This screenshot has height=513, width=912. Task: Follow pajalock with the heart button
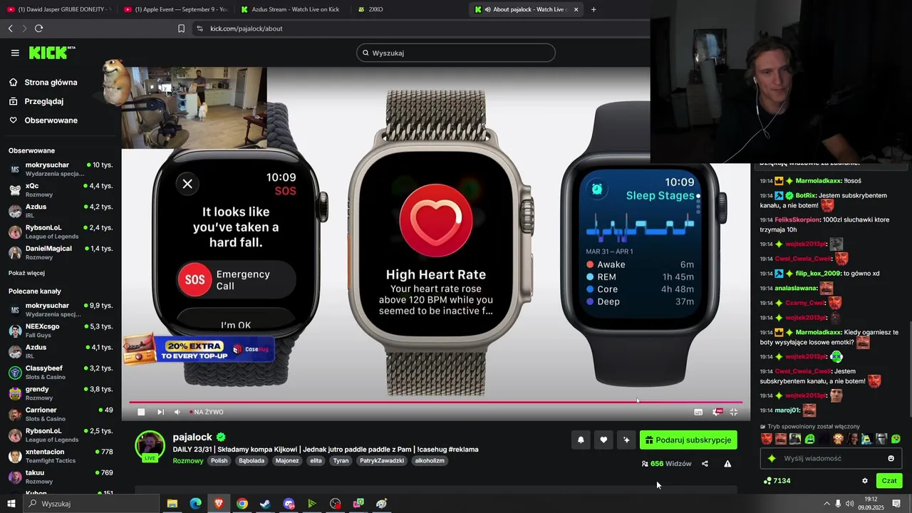pos(603,440)
